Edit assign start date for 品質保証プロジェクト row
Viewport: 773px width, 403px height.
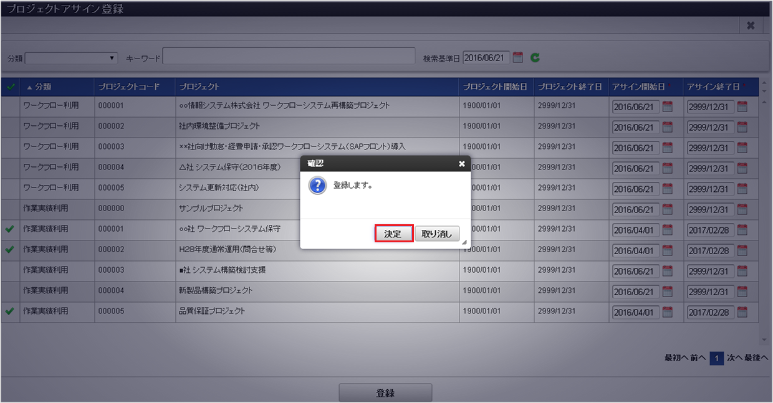pyautogui.click(x=636, y=313)
